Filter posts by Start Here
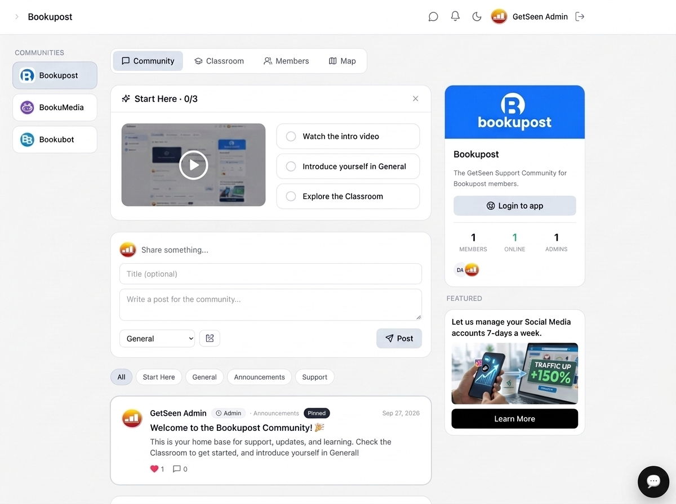Screen dimensions: 676x504 (159, 377)
